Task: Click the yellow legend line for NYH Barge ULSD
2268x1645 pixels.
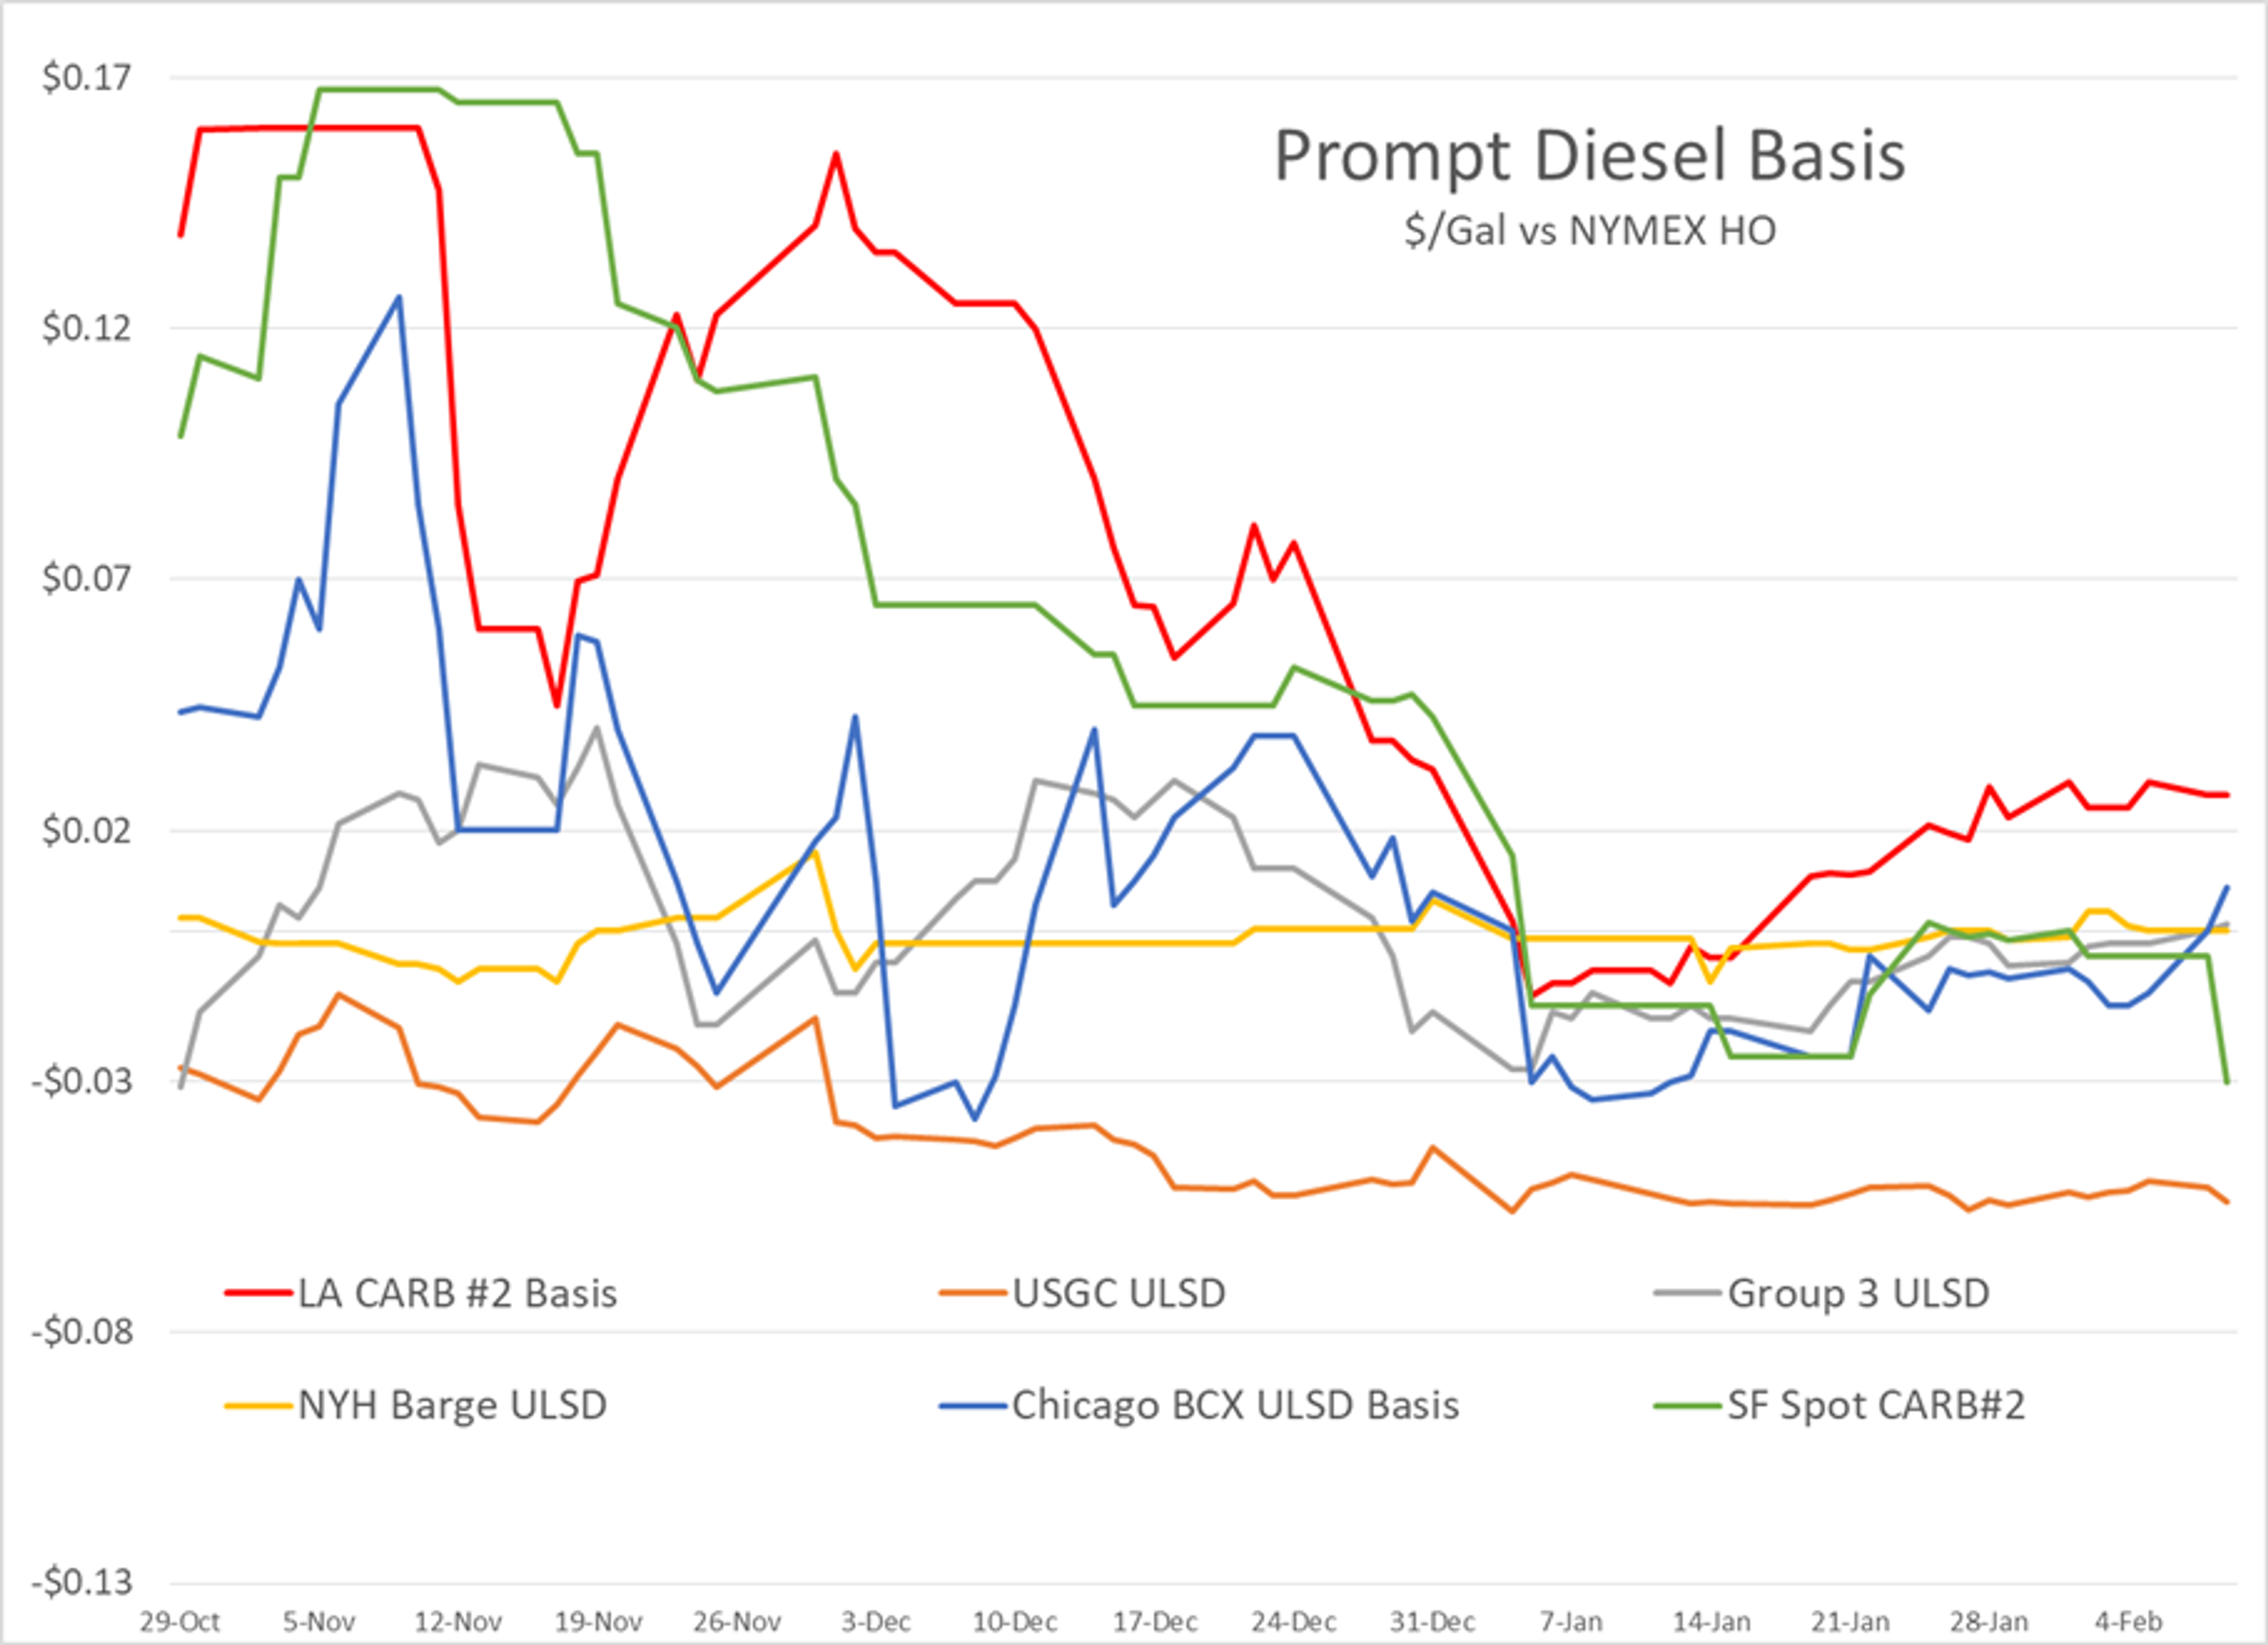Action: [x=259, y=1405]
